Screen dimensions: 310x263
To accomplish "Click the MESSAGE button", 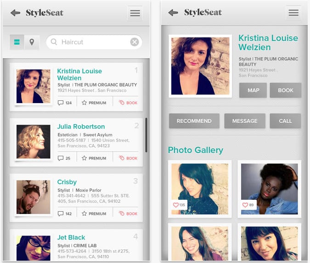I will 245,121.
